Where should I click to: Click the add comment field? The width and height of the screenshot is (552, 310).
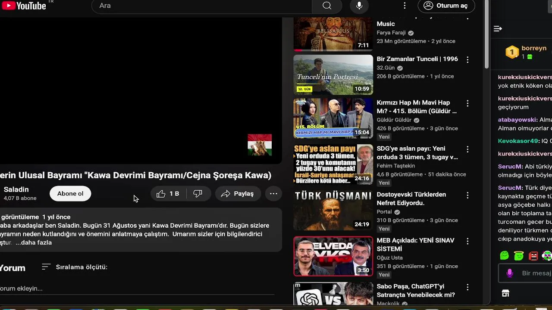pos(137,288)
